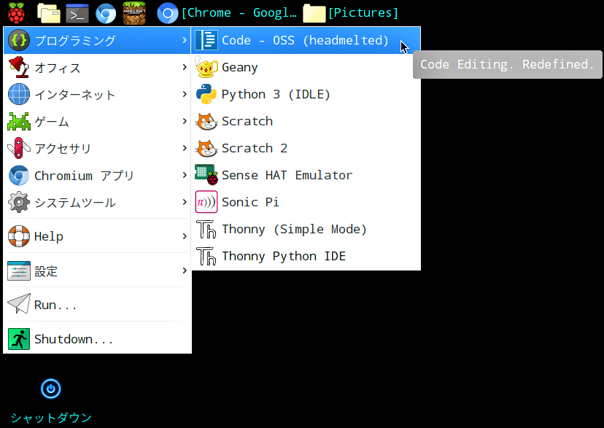Click the Run paper plane icon
The width and height of the screenshot is (604, 428).
(18, 304)
